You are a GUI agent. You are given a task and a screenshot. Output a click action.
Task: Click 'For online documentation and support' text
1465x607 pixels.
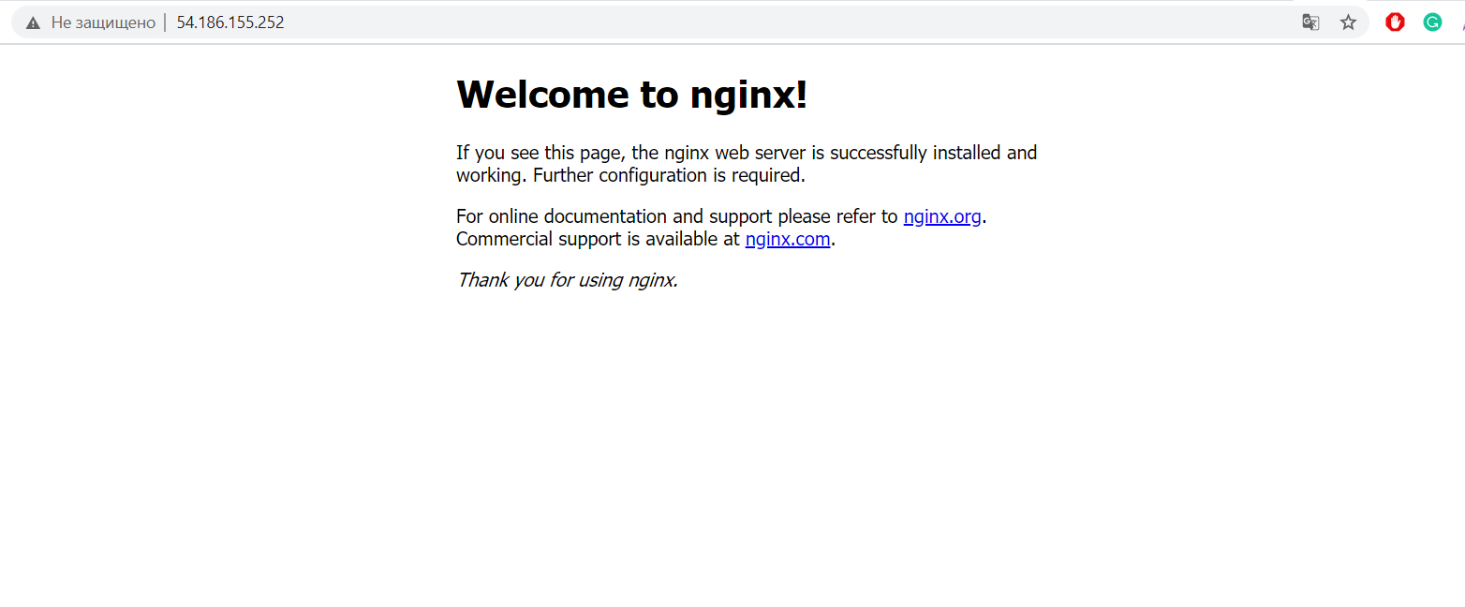click(614, 217)
